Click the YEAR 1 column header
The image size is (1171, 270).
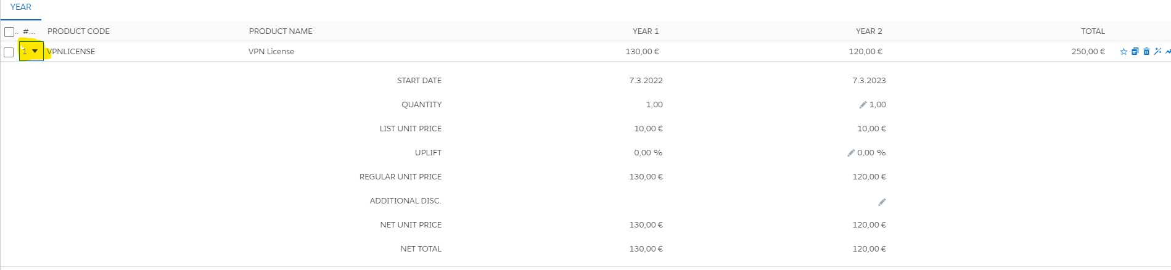click(645, 31)
